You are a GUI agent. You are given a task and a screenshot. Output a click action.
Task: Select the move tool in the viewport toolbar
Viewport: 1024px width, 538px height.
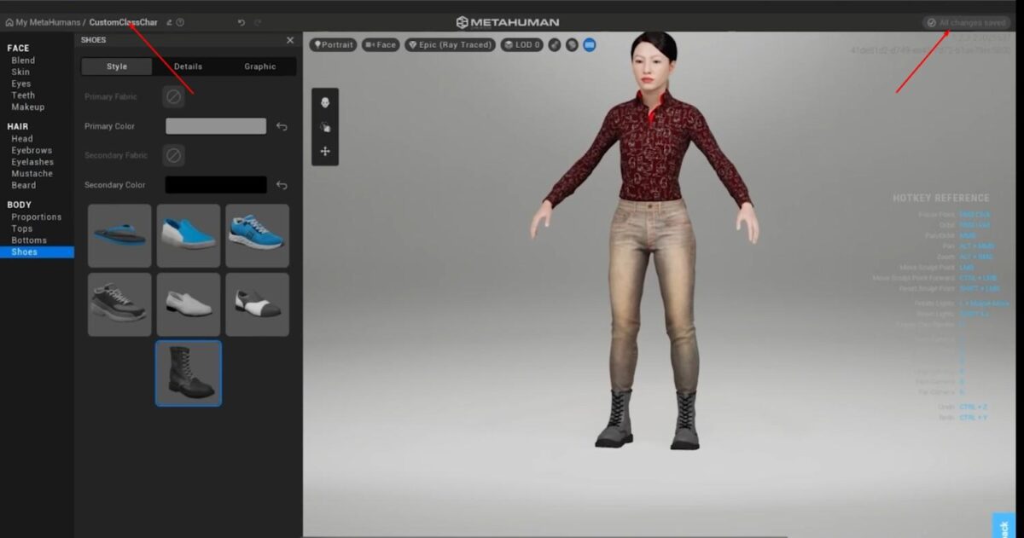pos(325,151)
